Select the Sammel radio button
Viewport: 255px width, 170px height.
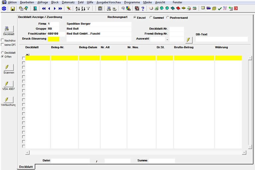(x=151, y=17)
